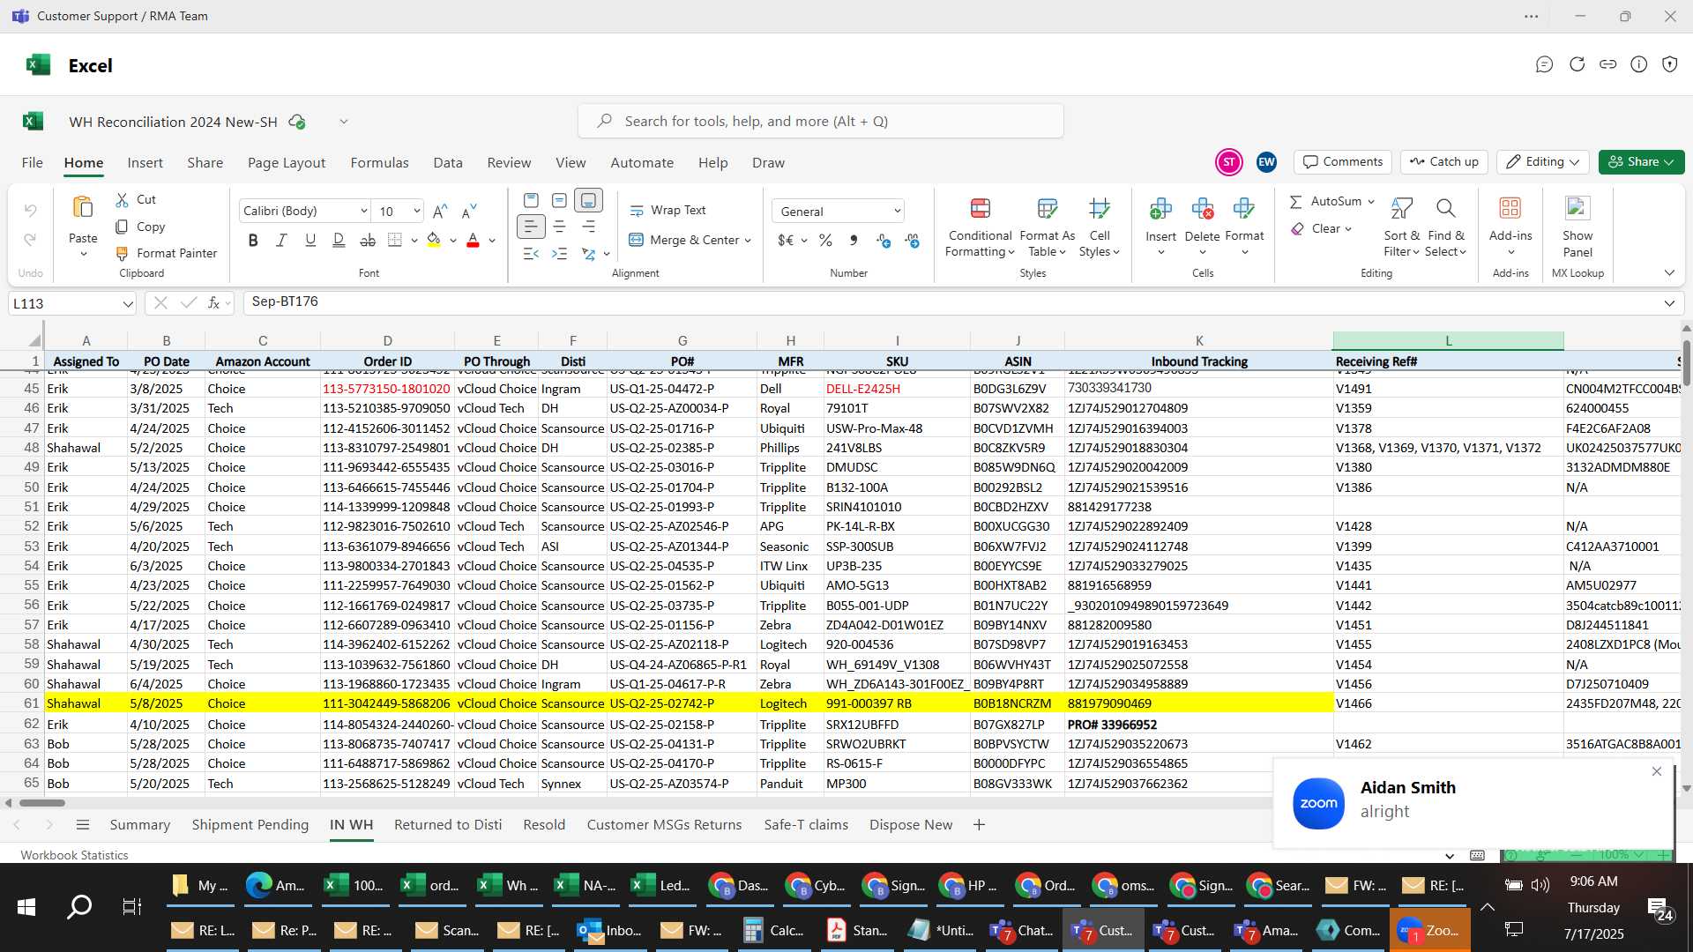Open the Insert ribbon tab

tap(145, 163)
